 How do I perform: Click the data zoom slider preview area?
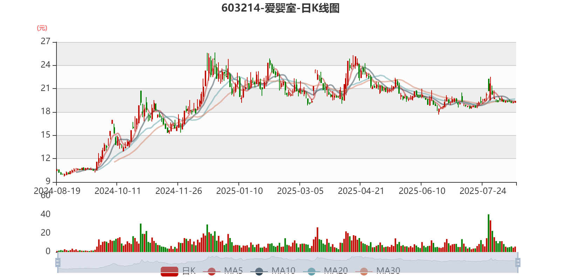tap(288, 262)
